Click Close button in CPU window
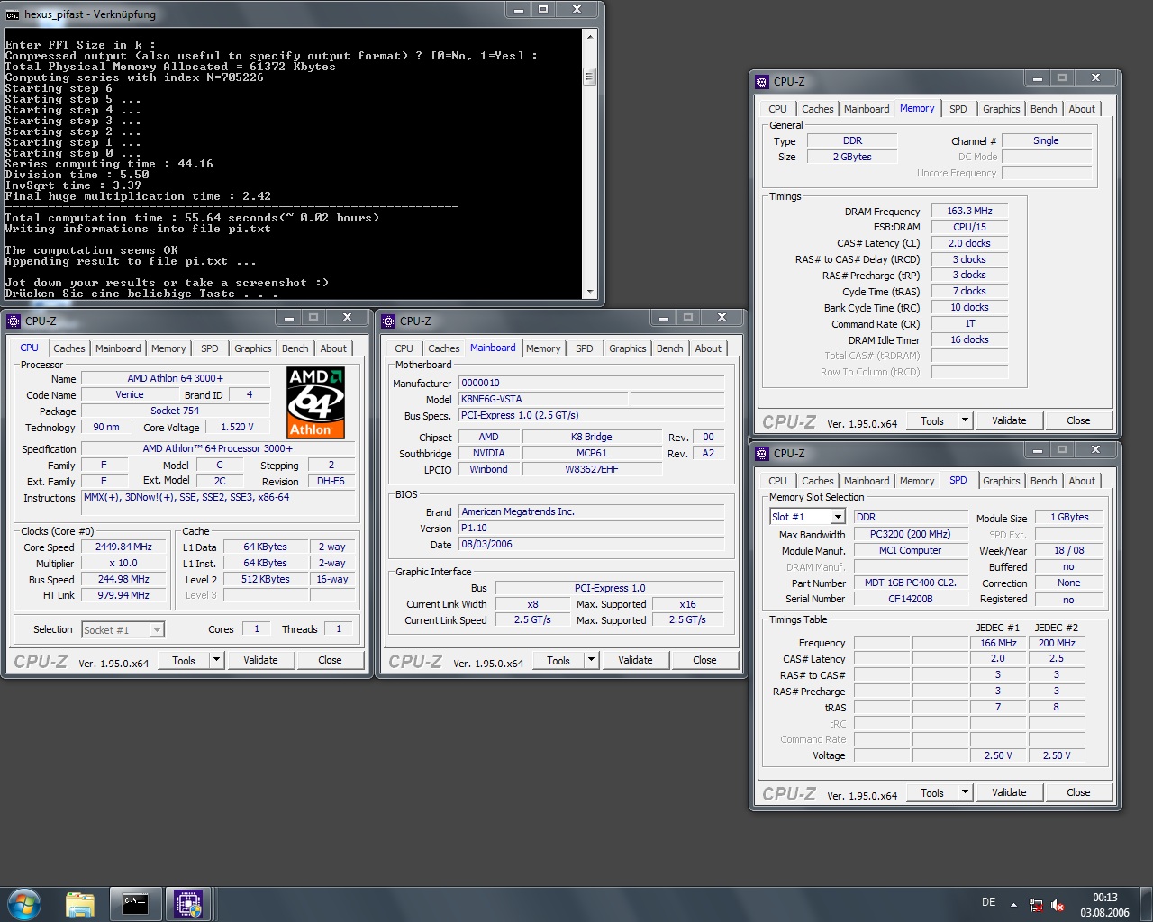Image resolution: width=1153 pixels, height=922 pixels. 330,660
